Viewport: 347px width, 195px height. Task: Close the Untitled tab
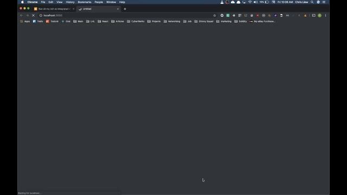pos(118,9)
